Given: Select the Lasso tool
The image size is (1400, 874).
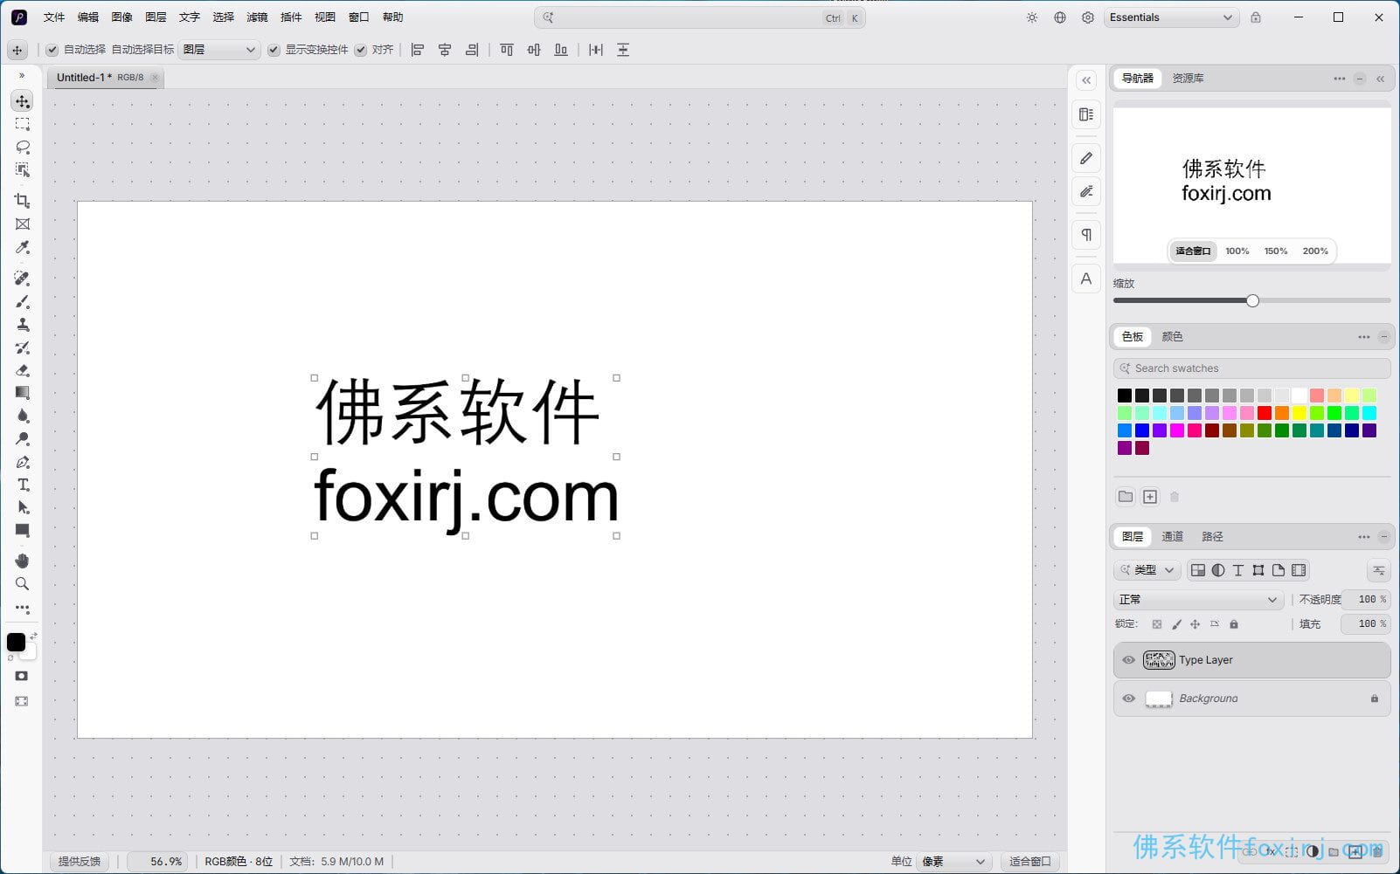Looking at the screenshot, I should 23,147.
